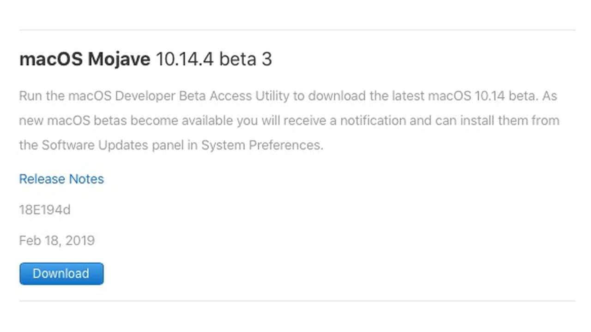Click the blue Download button

61,273
